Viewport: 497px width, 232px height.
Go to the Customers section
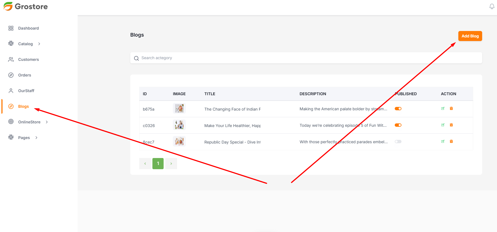click(28, 59)
